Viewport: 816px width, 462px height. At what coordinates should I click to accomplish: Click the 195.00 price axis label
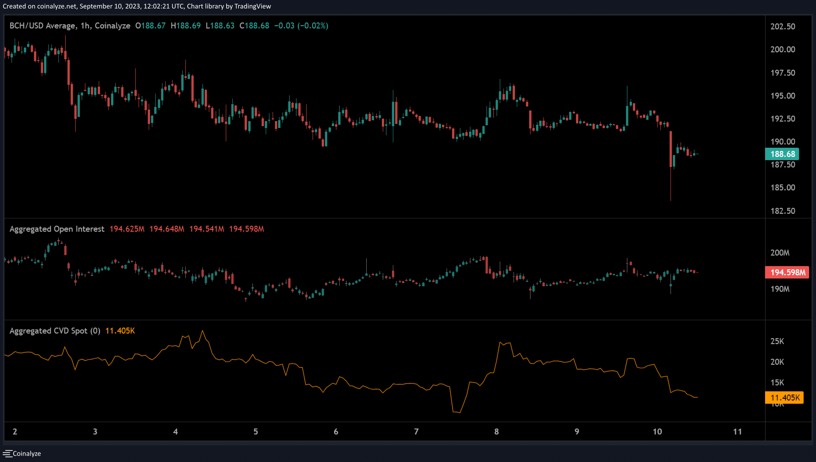click(x=783, y=96)
